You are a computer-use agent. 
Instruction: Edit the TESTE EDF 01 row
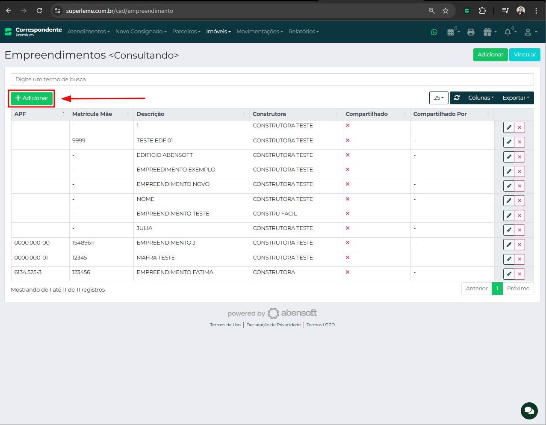508,142
